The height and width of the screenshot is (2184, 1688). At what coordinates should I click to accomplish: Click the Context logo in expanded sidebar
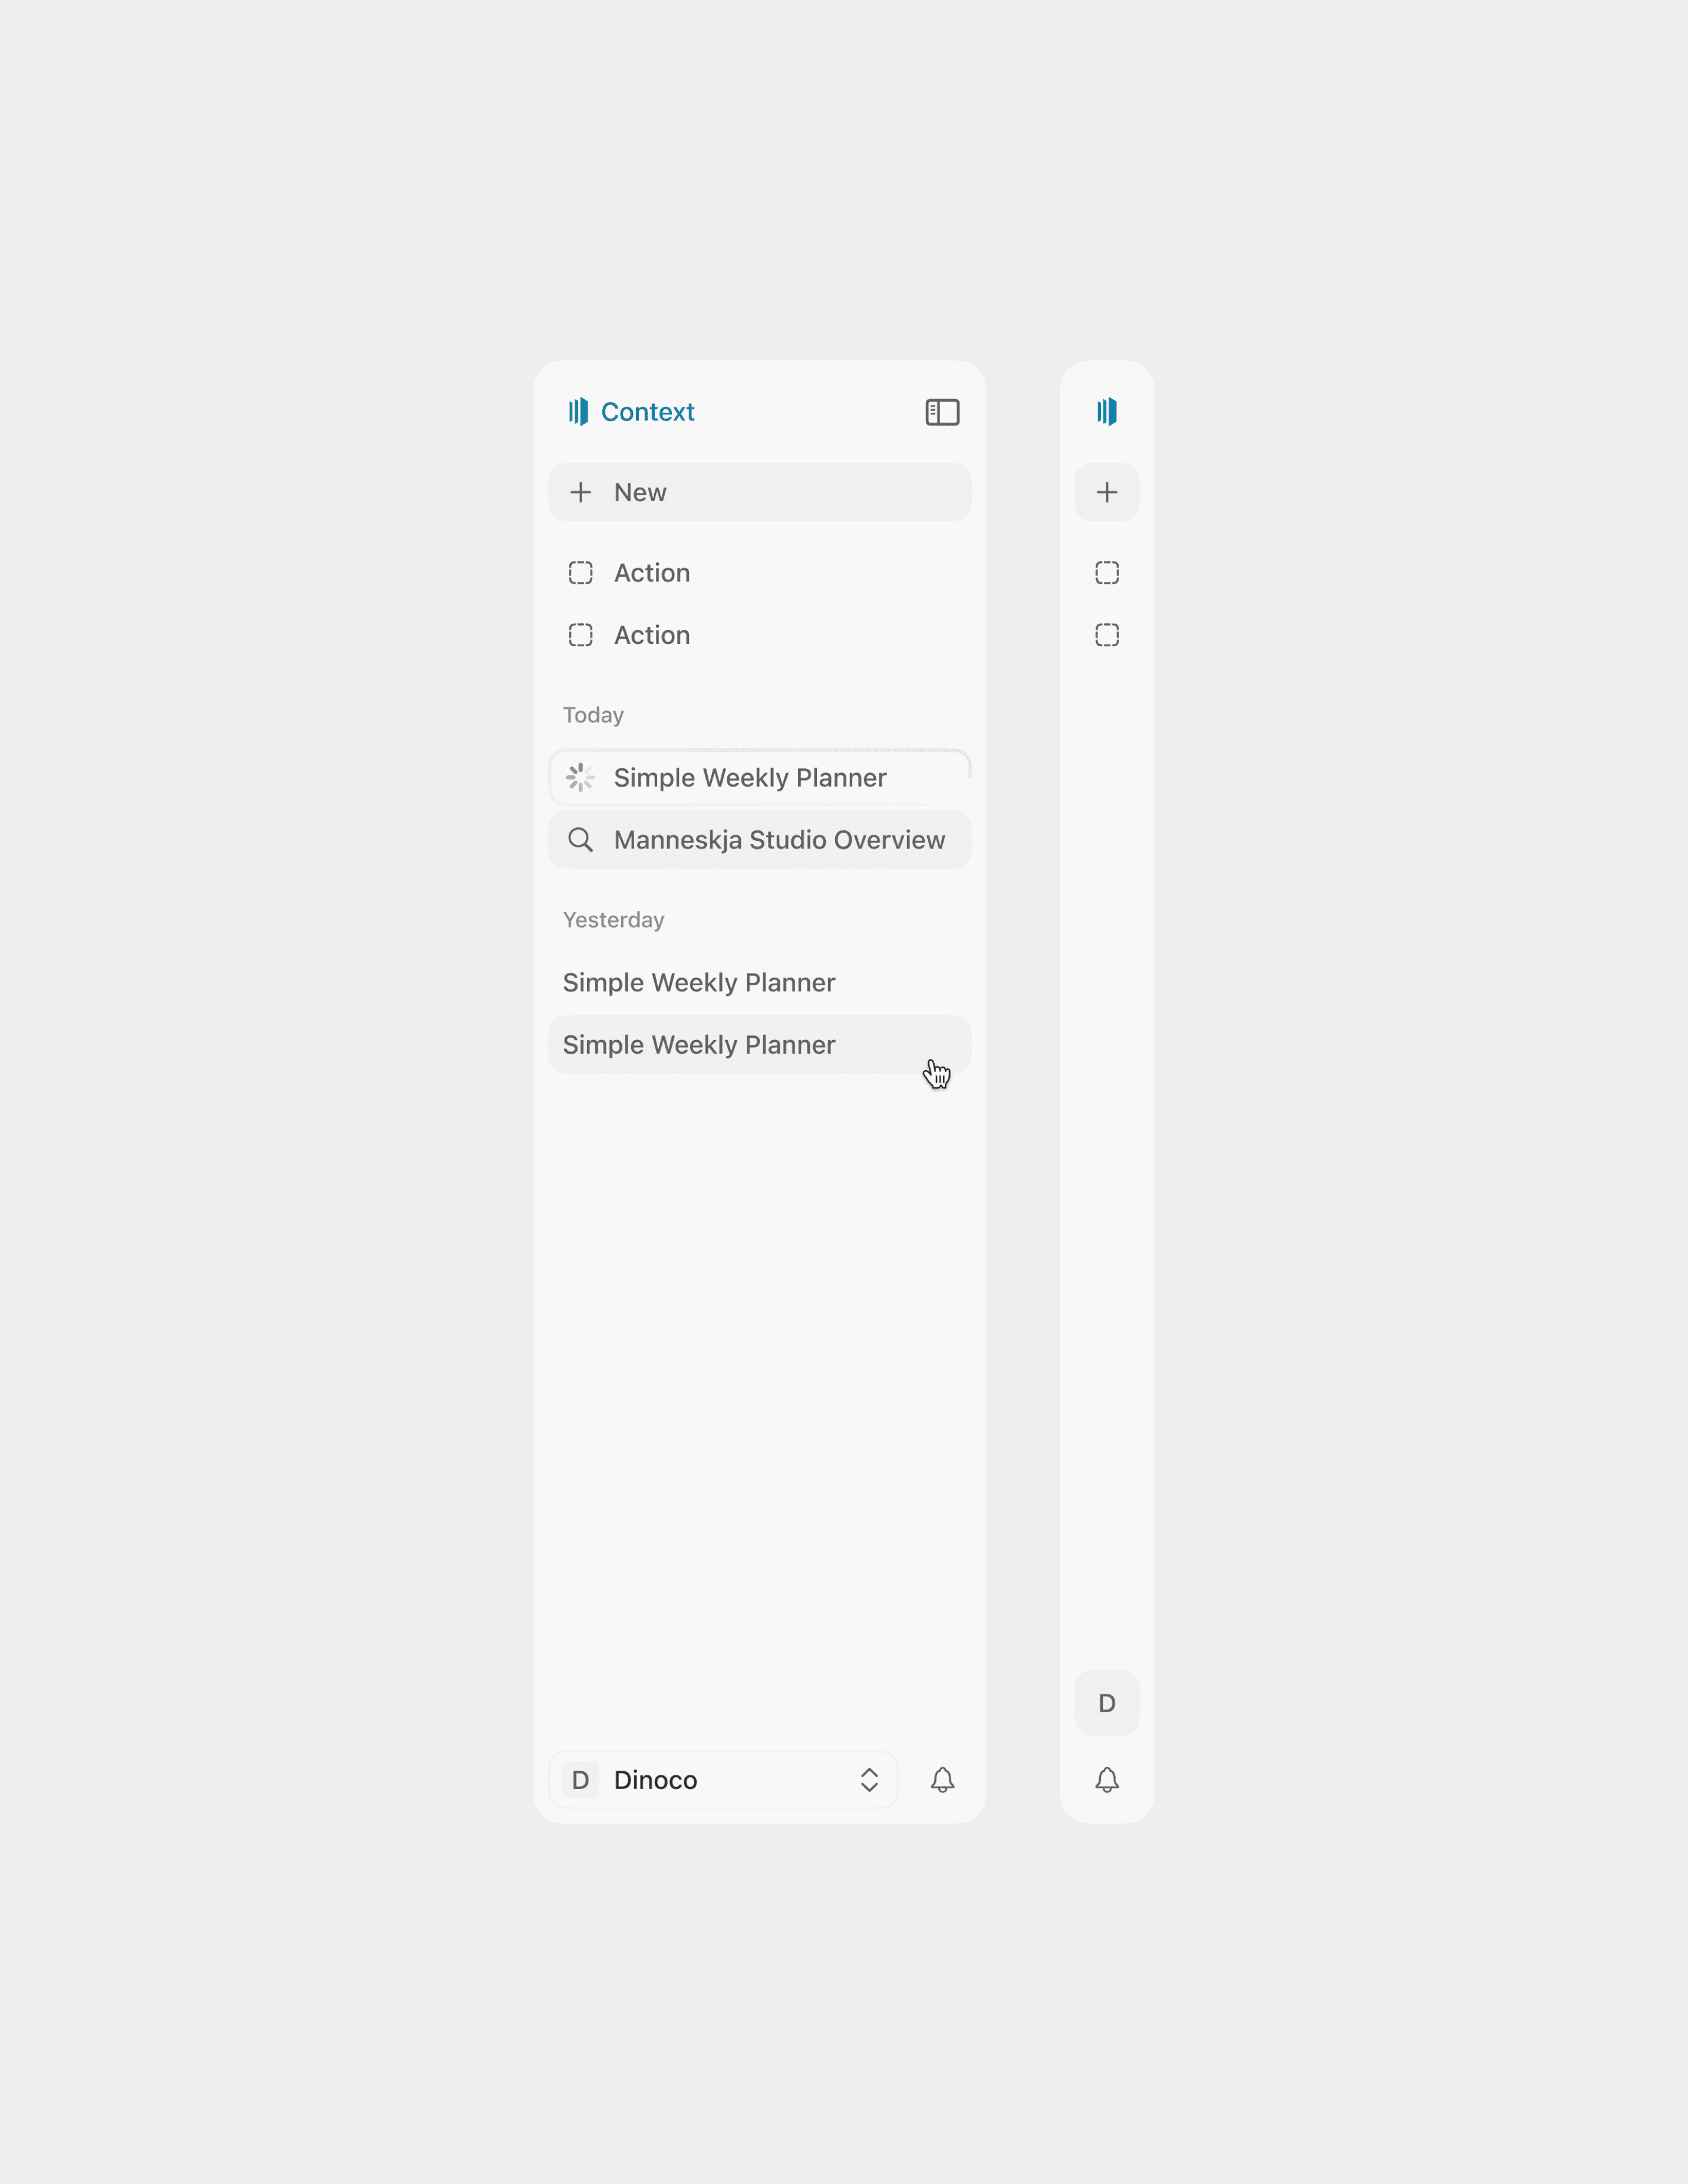point(632,412)
